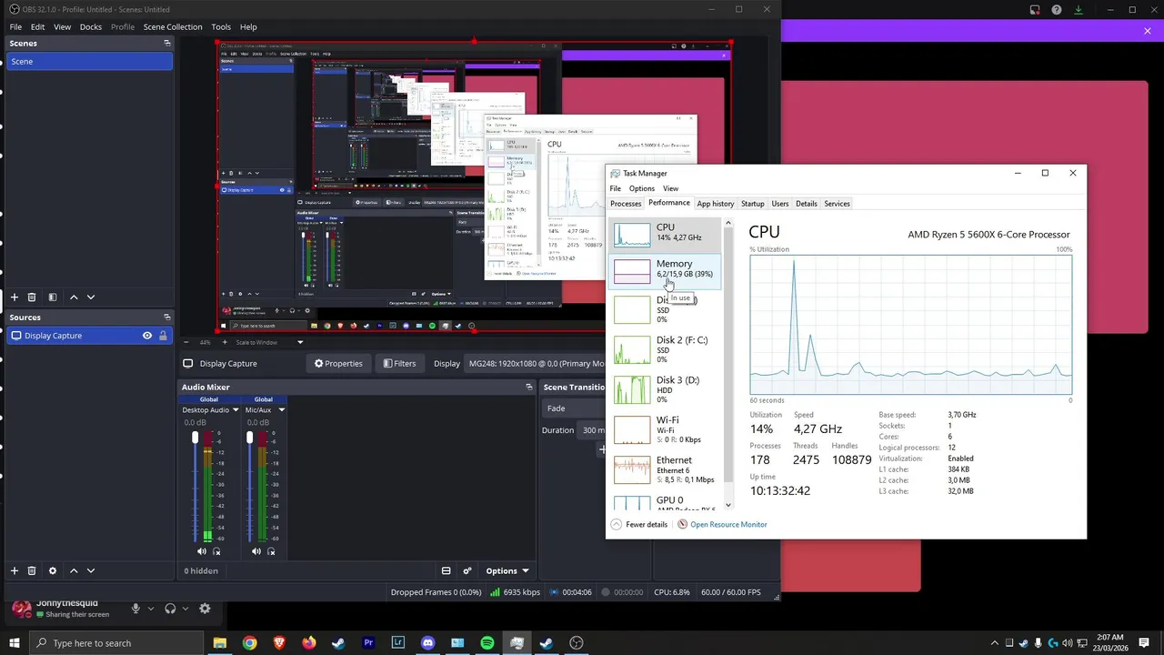
Task: Open Scale to Window dropdown
Action: coord(269,342)
